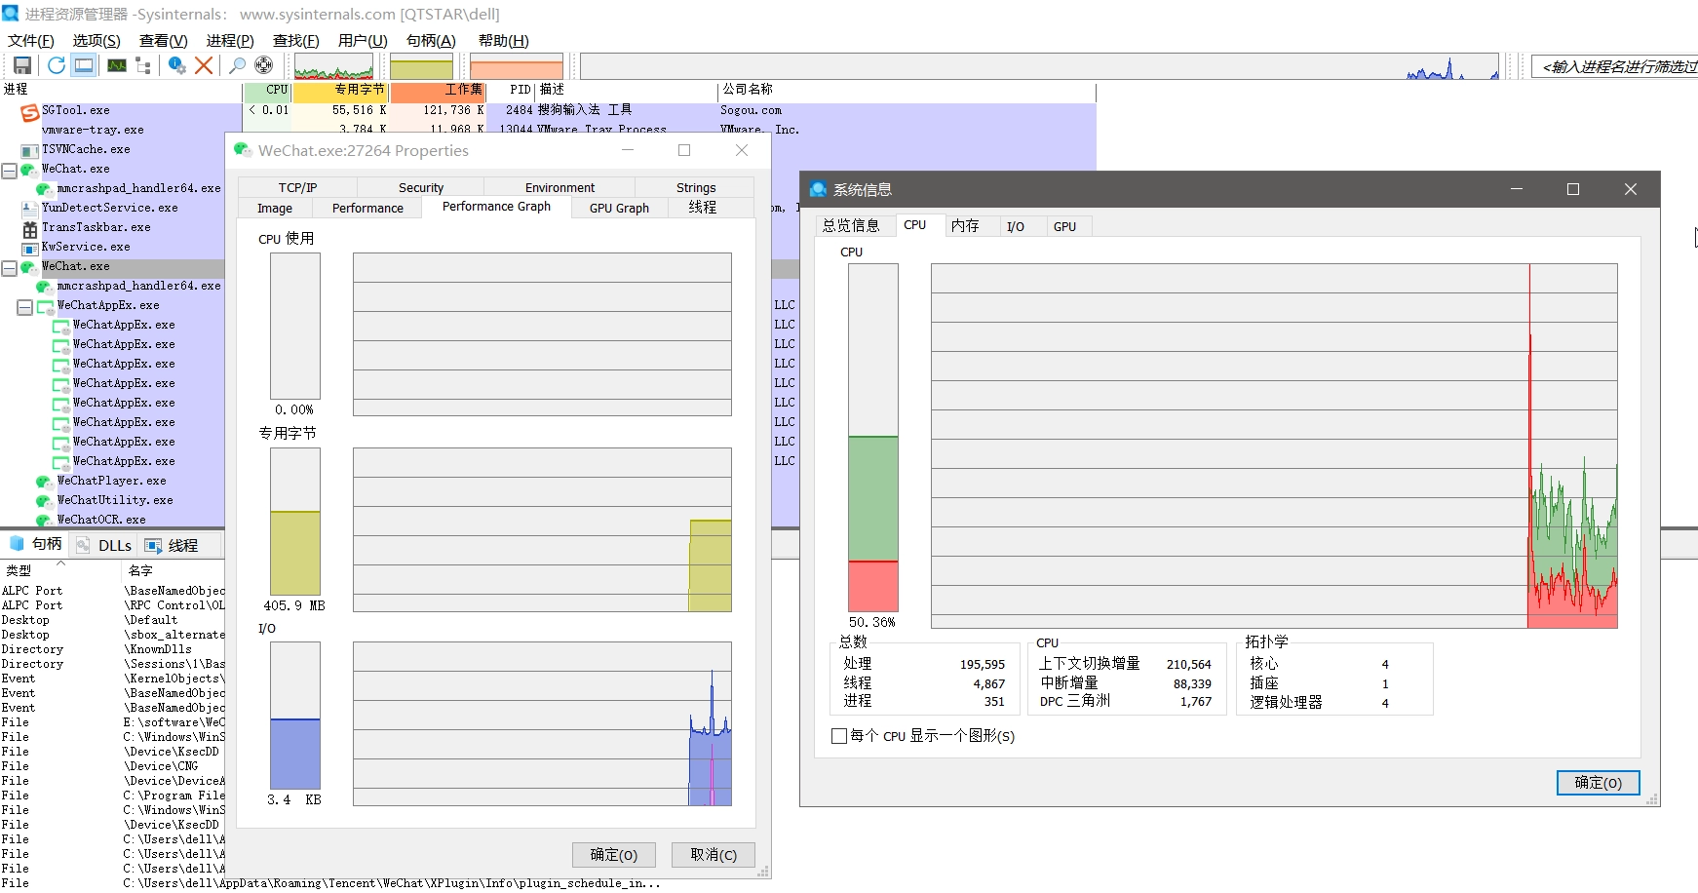Switch to GPU Graph tab in Properties
Viewport: 1698px width, 893px height.
click(619, 208)
